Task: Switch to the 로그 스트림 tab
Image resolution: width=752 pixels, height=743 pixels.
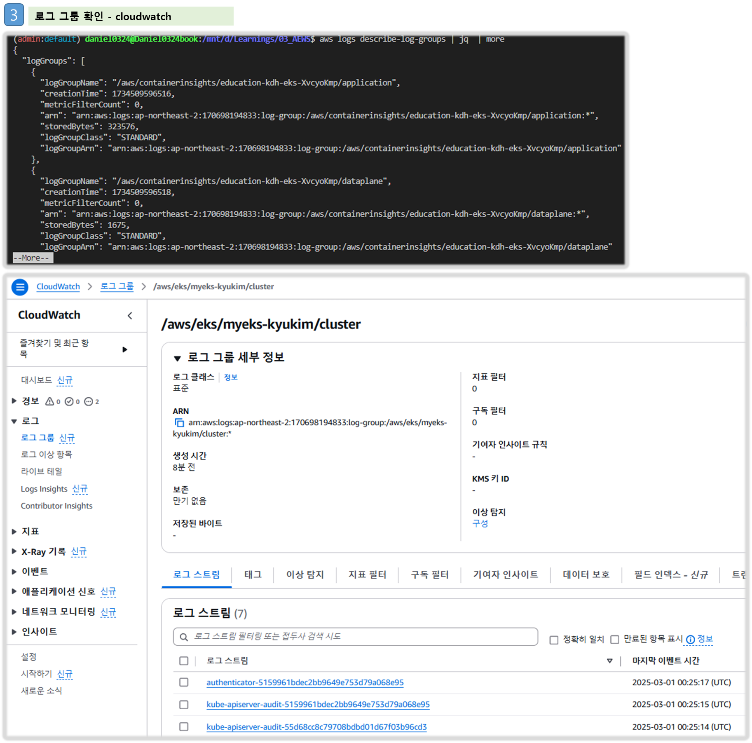Action: coord(196,574)
